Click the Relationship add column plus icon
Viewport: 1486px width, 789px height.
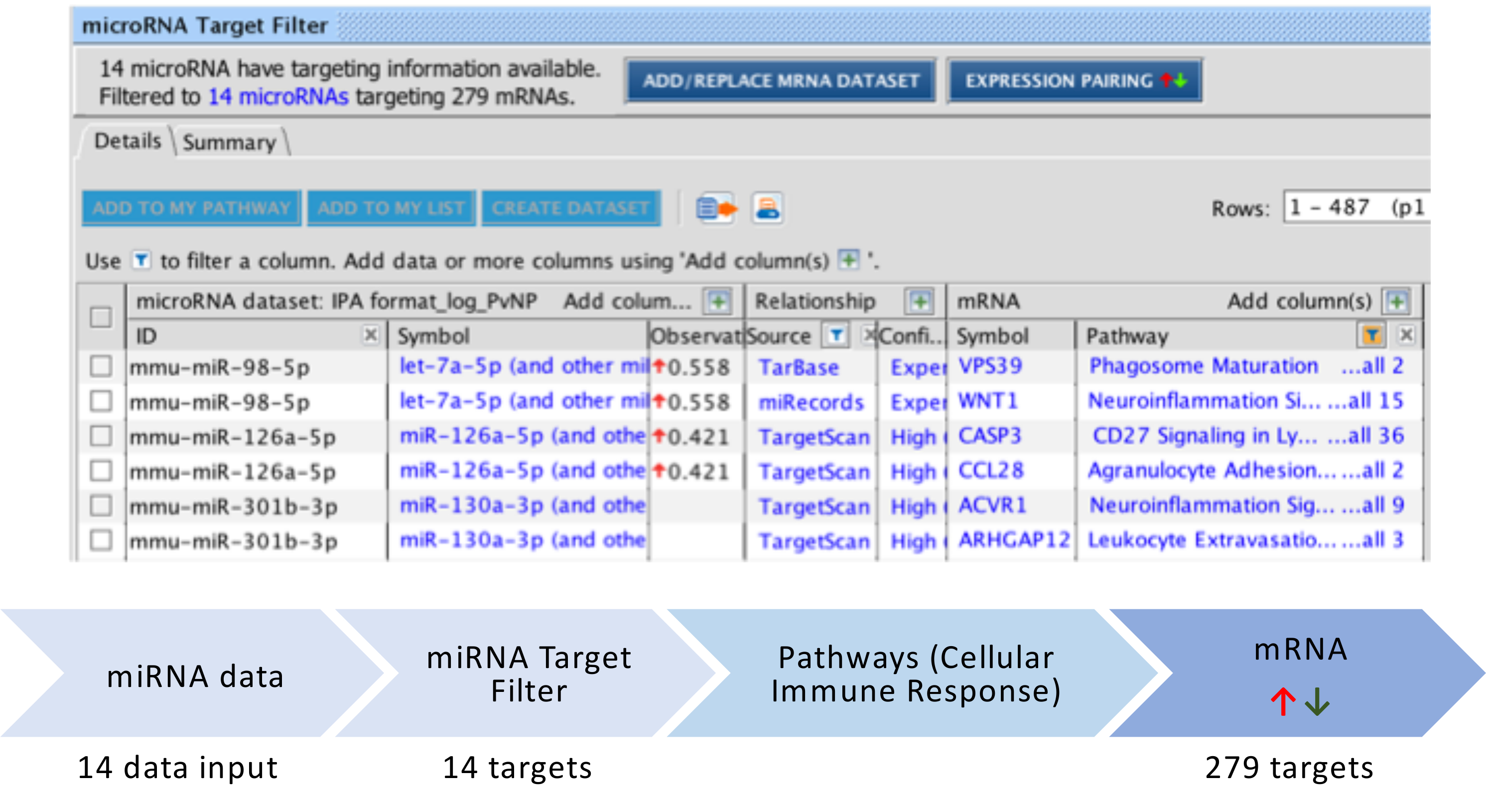(920, 302)
